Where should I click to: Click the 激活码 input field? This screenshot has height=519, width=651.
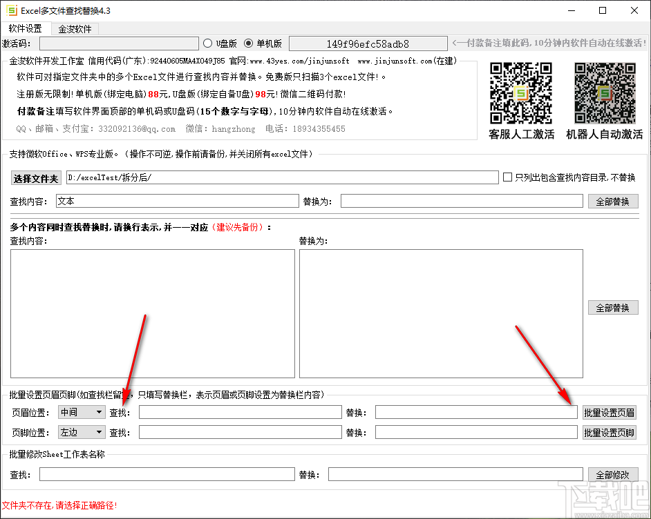point(117,43)
